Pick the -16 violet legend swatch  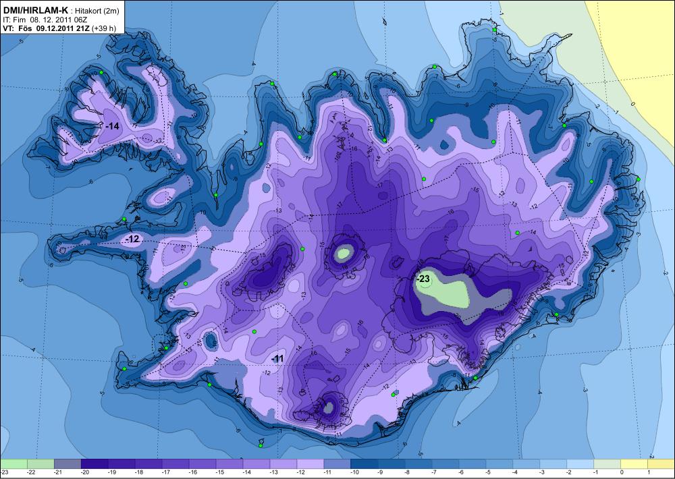tap(202, 464)
